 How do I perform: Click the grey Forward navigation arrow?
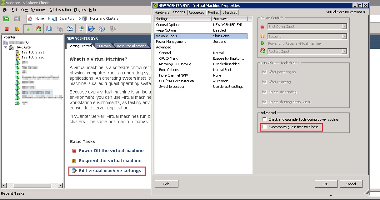coord(17,18)
